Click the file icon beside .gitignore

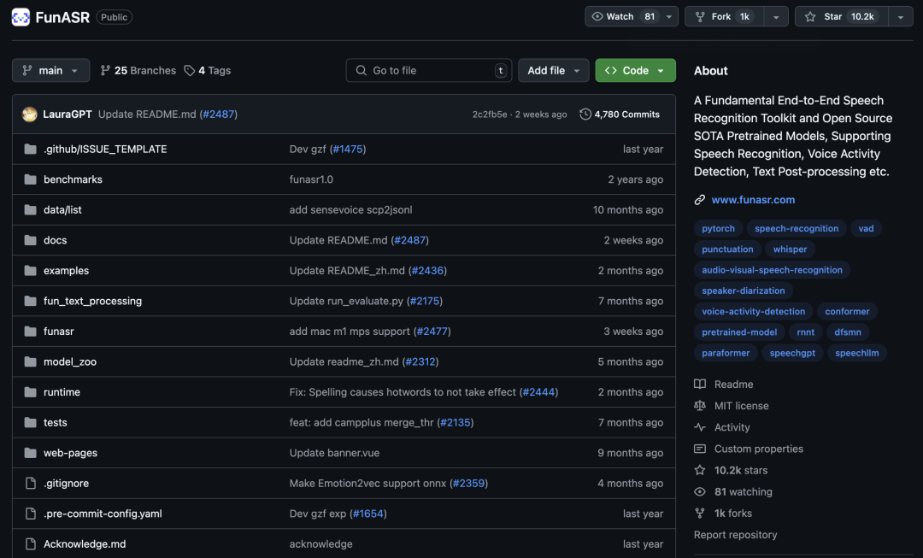click(x=31, y=484)
